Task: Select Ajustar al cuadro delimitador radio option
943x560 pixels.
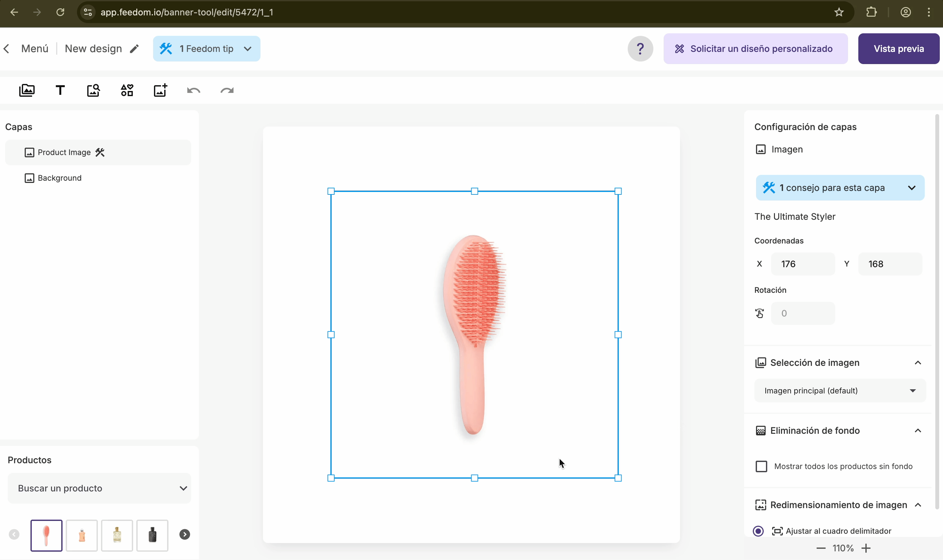Action: [758, 531]
